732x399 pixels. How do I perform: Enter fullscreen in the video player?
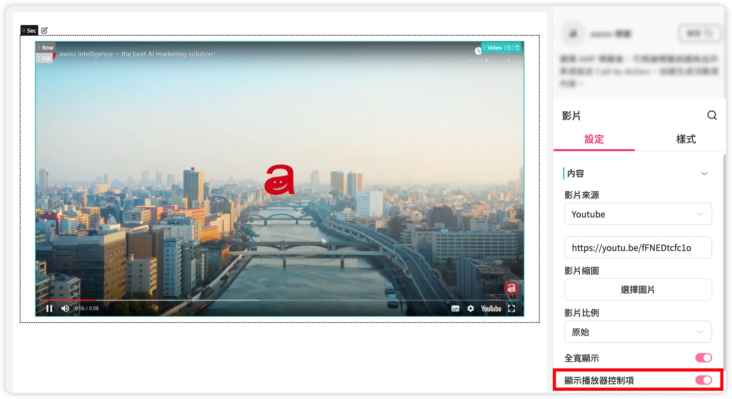click(511, 308)
